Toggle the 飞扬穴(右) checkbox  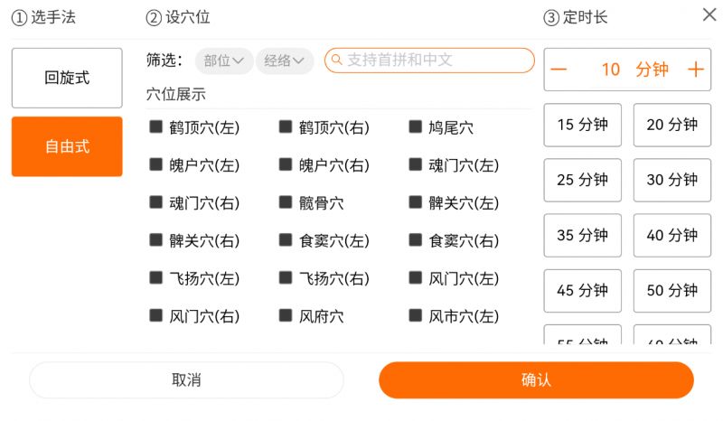(286, 278)
